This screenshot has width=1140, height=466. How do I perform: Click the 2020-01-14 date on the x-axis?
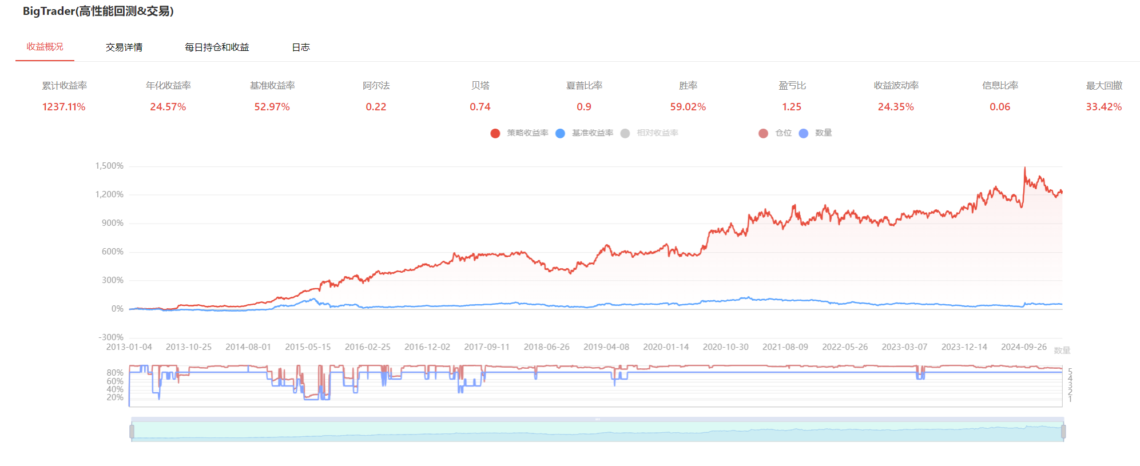[x=666, y=347]
